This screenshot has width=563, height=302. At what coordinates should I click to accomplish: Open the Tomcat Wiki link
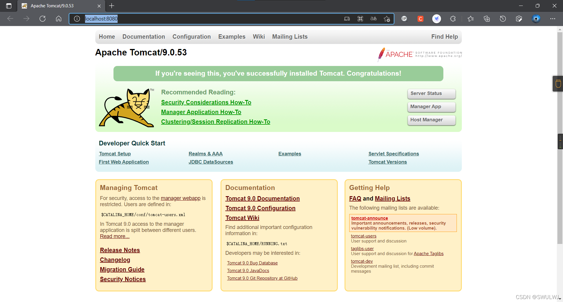[x=242, y=218]
